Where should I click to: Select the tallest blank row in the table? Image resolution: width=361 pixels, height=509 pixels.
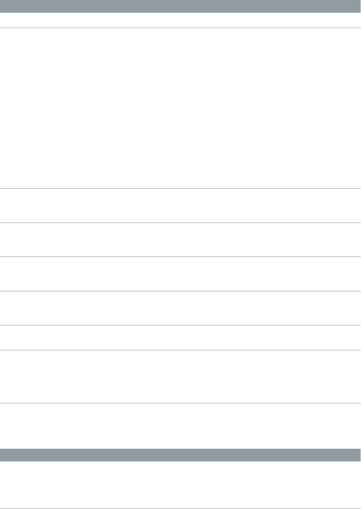point(180,108)
